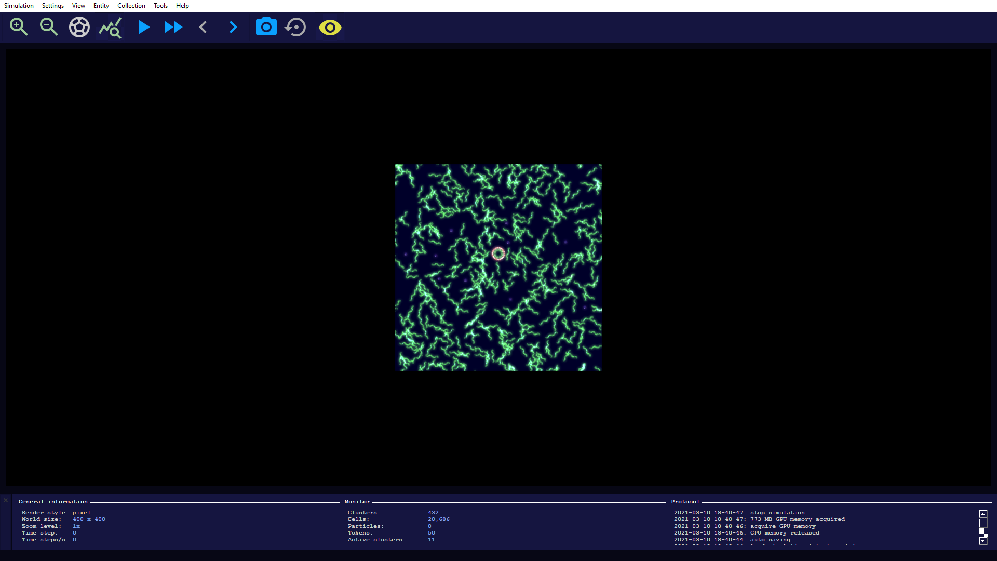Click the zoom out magnifier icon
997x561 pixels.
coord(49,27)
